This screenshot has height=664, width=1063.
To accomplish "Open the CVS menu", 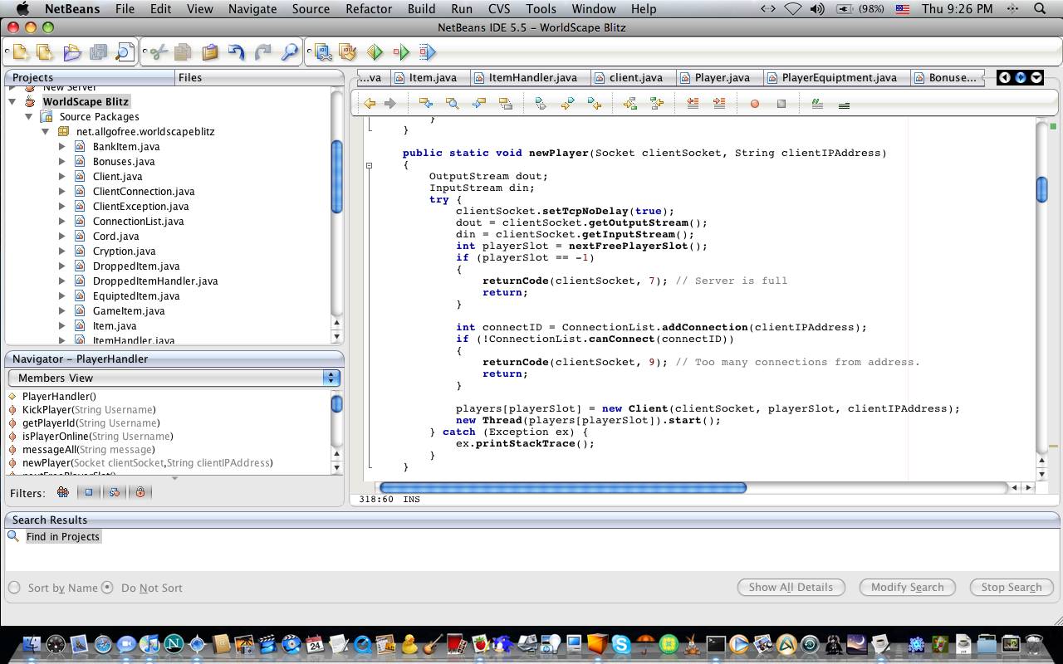I will point(499,9).
